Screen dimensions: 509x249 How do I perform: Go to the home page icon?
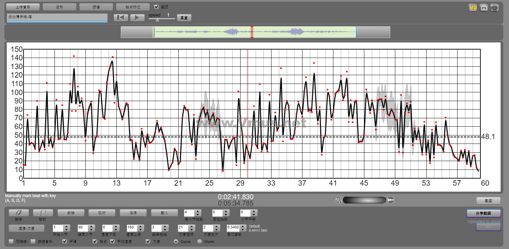[484, 7]
